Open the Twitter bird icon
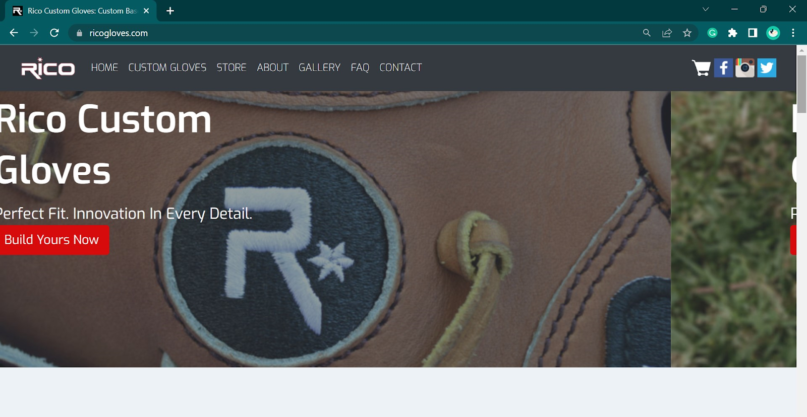The image size is (807, 417). pyautogui.click(x=767, y=68)
